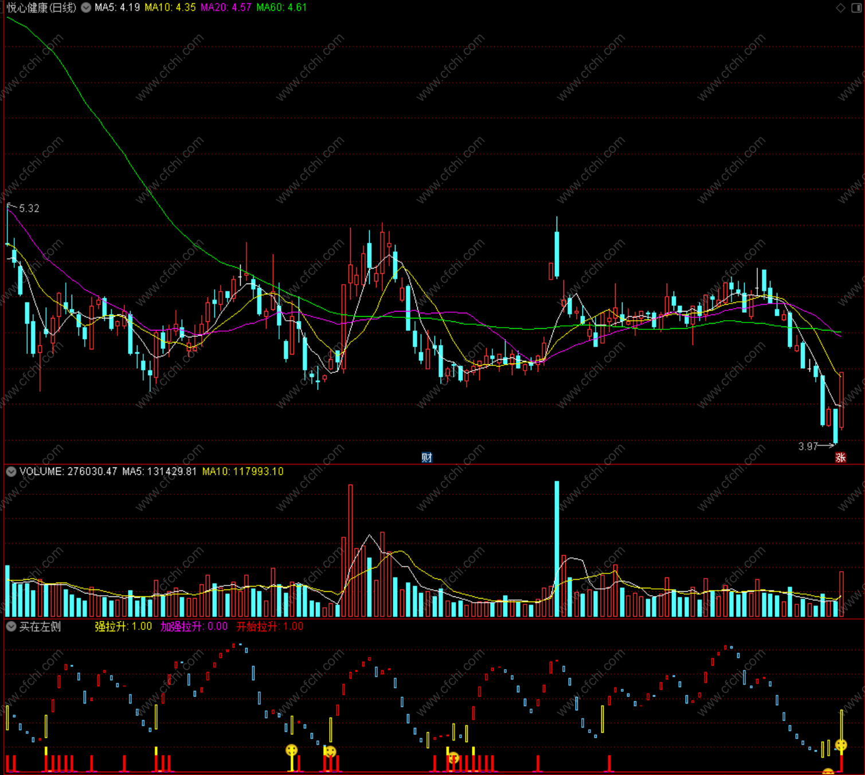This screenshot has width=865, height=775.
Task: Click the smiley signal left of 财 marker
Action: (292, 750)
